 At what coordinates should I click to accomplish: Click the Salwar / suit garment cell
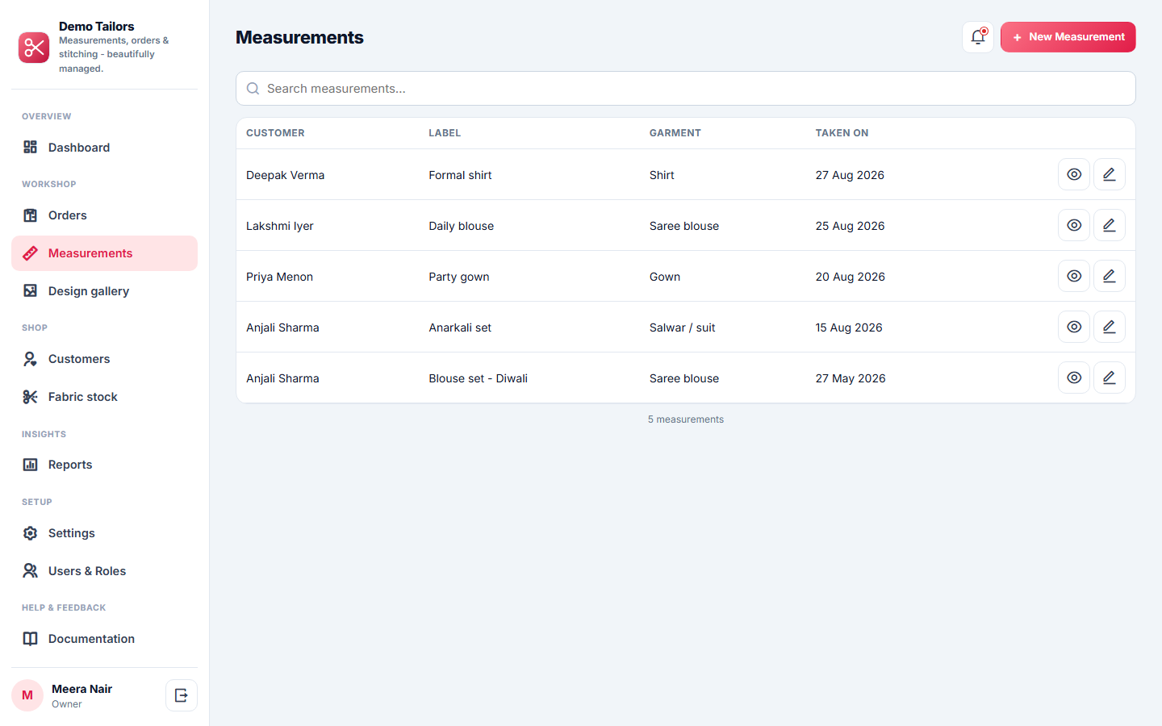coord(682,328)
